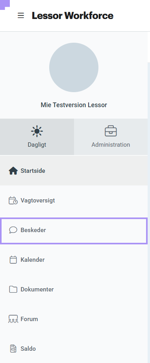150x363 pixels.
Task: Click the Saldo document icon
Action: [x=13, y=349]
